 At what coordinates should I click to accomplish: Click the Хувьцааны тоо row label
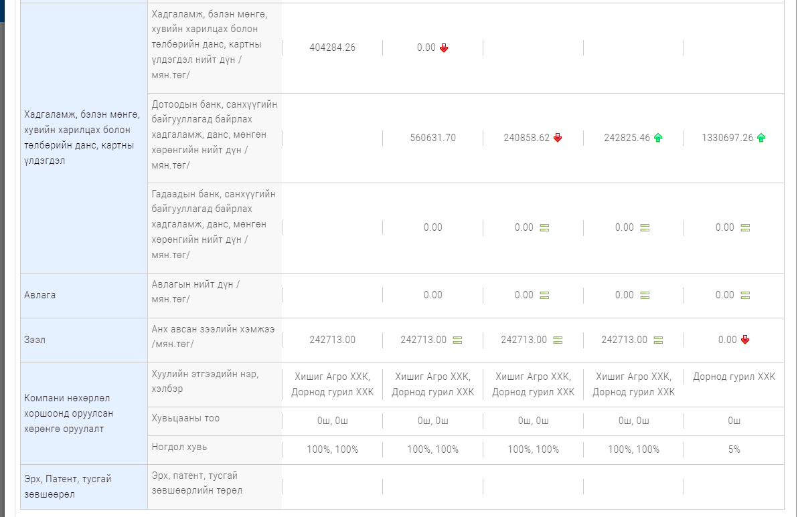pos(185,419)
